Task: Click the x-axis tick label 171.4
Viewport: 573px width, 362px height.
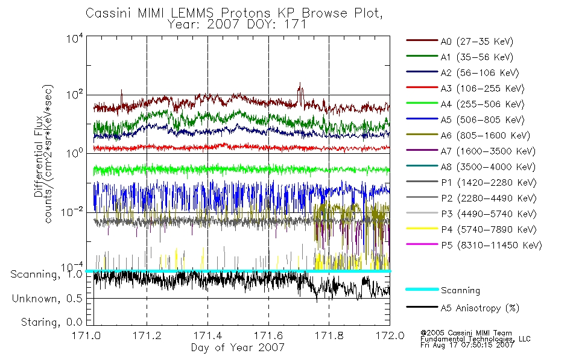Action: pos(207,335)
